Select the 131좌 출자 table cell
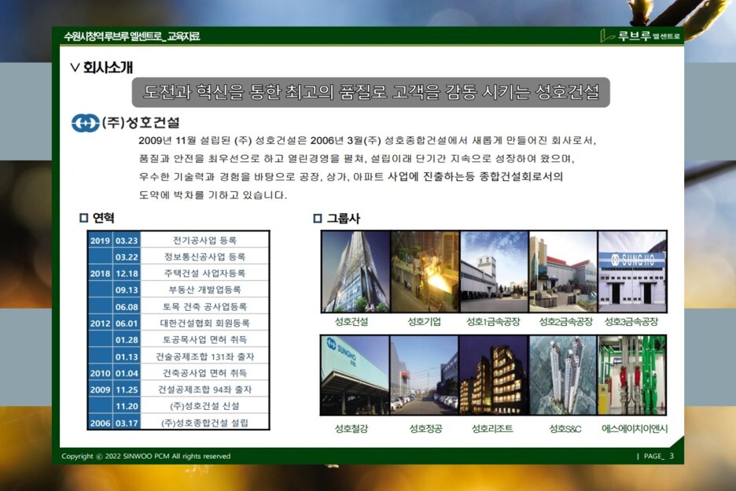This screenshot has width=736, height=491. 204,356
